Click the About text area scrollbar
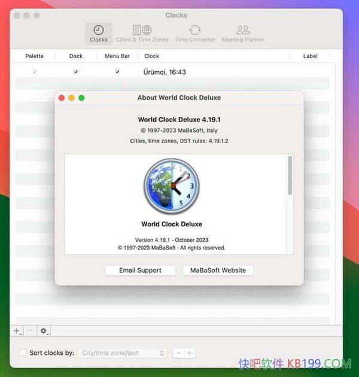This screenshot has width=359, height=377. pyautogui.click(x=290, y=175)
